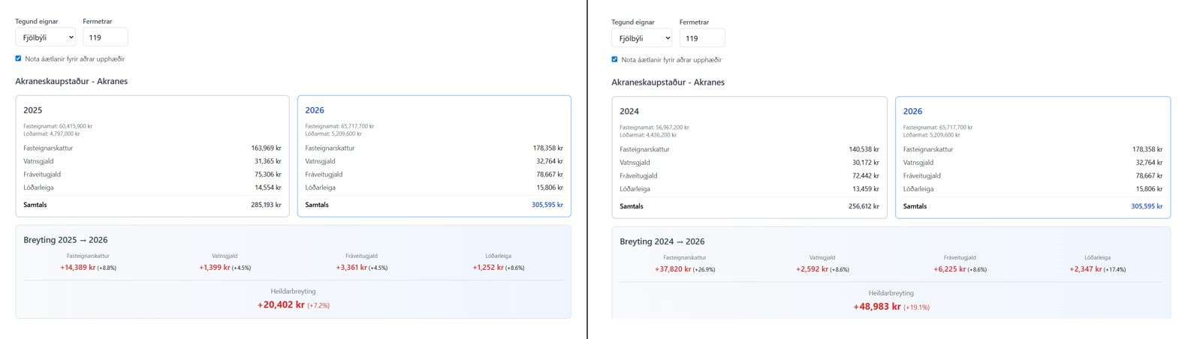Click 'Nota áætlanir fyrir aðrar upphæðir' label next to 2024 view

671,60
